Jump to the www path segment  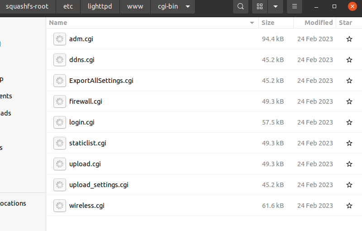click(135, 7)
